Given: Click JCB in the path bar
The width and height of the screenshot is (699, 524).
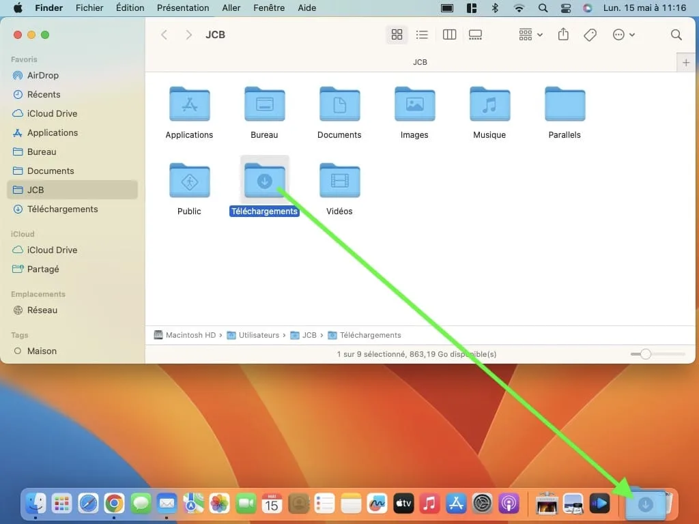Looking at the screenshot, I should tap(304, 335).
